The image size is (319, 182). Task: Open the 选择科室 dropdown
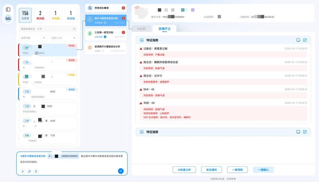pyautogui.click(x=33, y=38)
